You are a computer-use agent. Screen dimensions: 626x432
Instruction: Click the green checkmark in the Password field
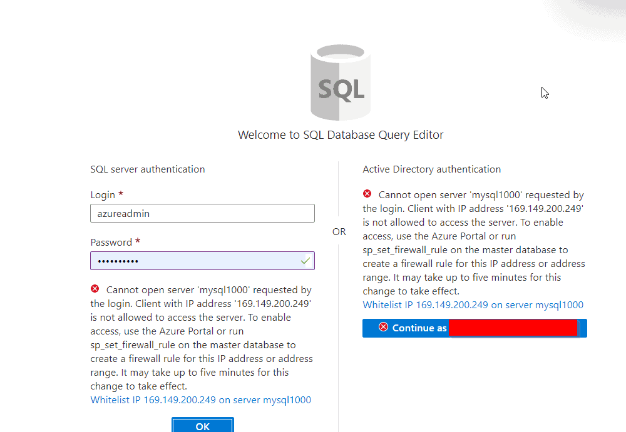click(x=306, y=261)
